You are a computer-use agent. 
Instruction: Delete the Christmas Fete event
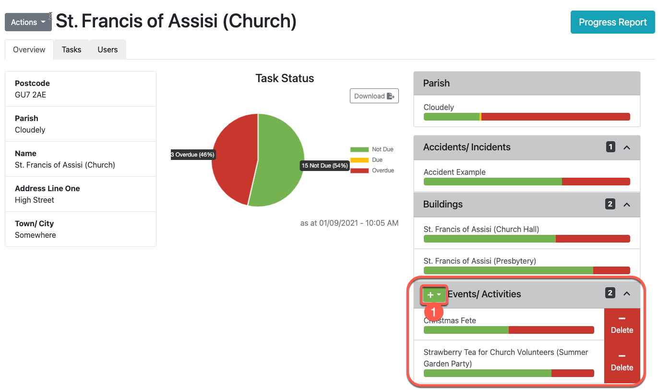pos(622,325)
